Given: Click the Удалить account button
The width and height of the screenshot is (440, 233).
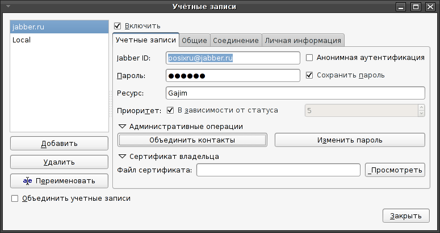Looking at the screenshot, I should (x=59, y=162).
